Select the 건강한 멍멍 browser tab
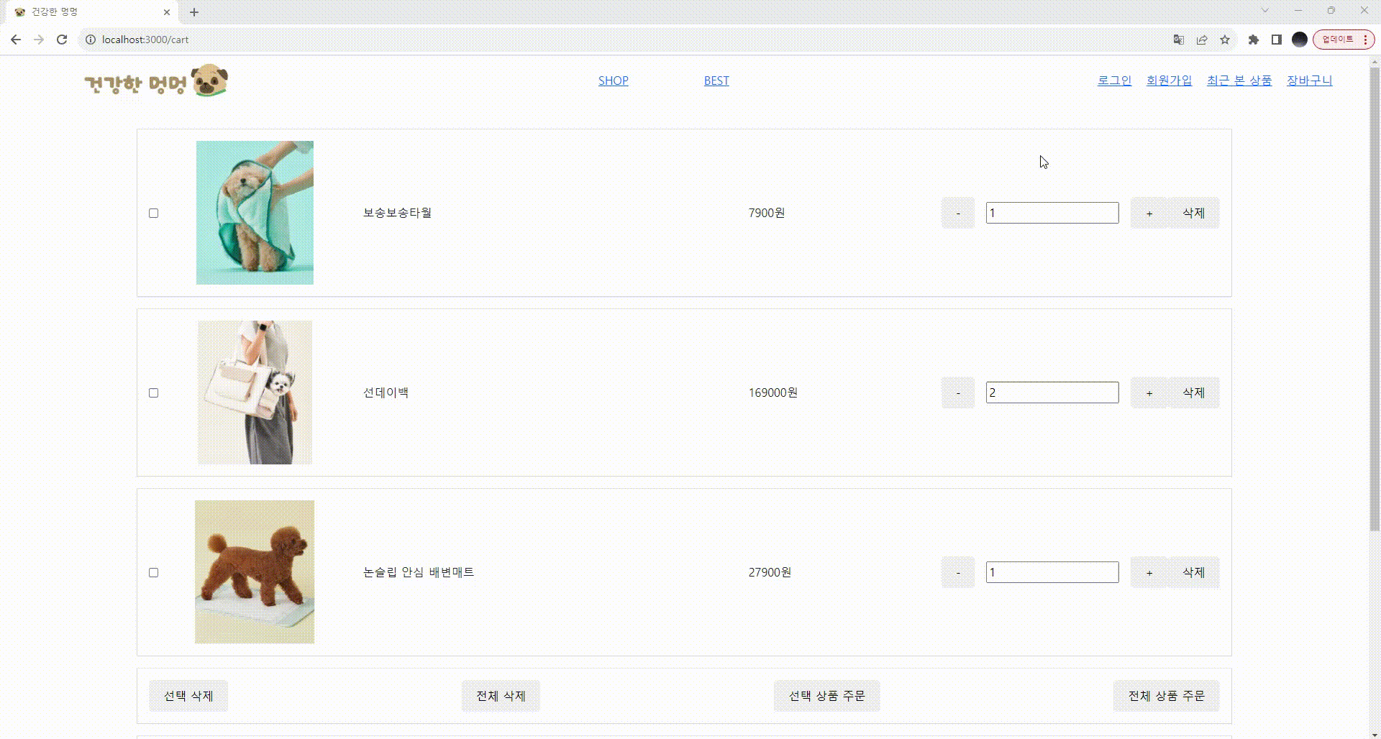The image size is (1381, 739). point(92,12)
